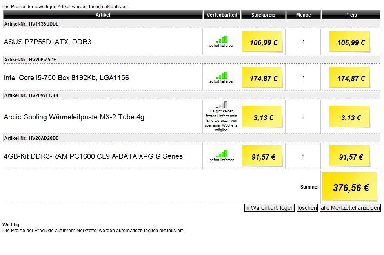Click the 'Artikel' column header
Image resolution: width=384 pixels, height=255 pixels.
(x=103, y=15)
